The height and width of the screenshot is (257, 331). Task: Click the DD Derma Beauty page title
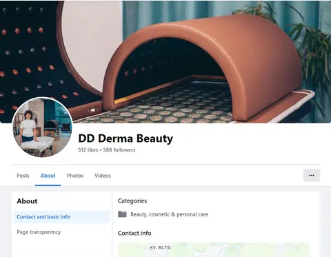click(126, 138)
